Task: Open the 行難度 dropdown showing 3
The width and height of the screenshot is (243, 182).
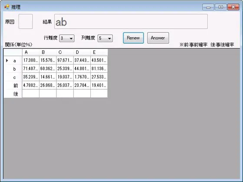Action: 67,38
